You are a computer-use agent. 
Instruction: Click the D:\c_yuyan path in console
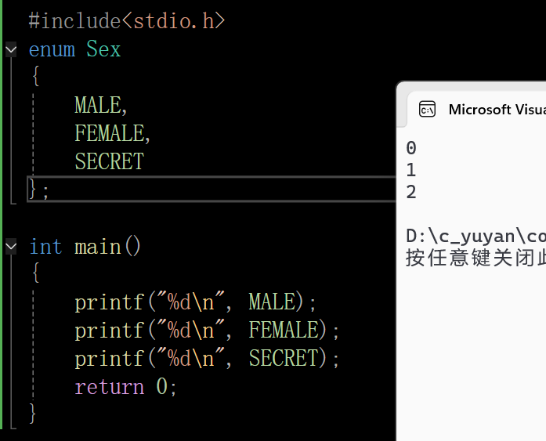pos(476,237)
